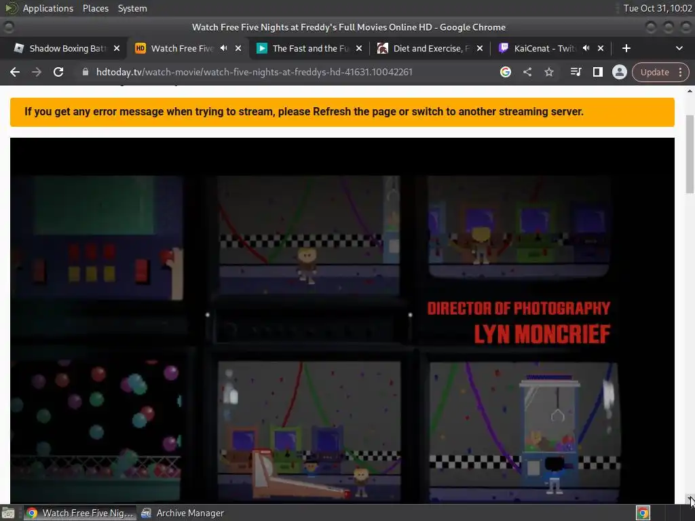Bookmark this page with the star
This screenshot has width=695, height=521.
tap(548, 72)
